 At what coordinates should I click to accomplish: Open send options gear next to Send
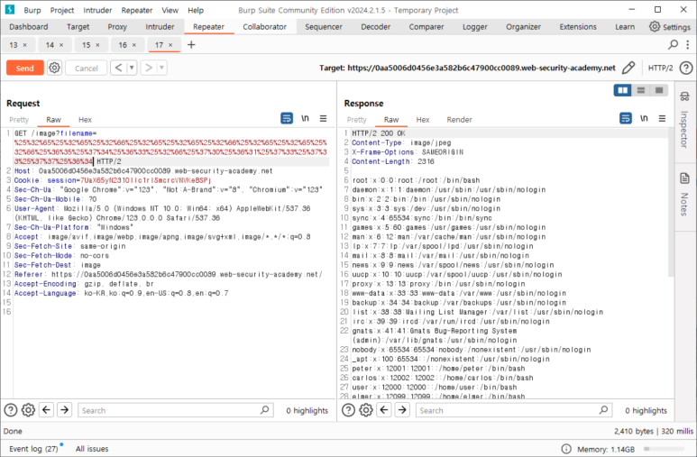tap(54, 68)
